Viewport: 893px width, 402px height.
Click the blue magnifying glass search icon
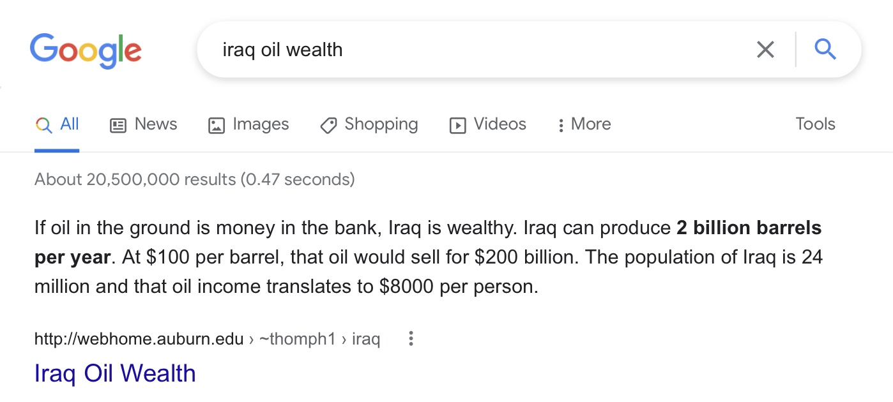point(825,49)
